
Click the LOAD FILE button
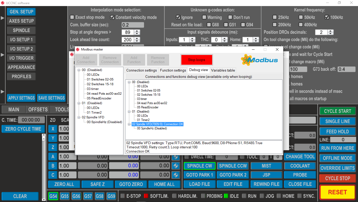(x=200, y=184)
